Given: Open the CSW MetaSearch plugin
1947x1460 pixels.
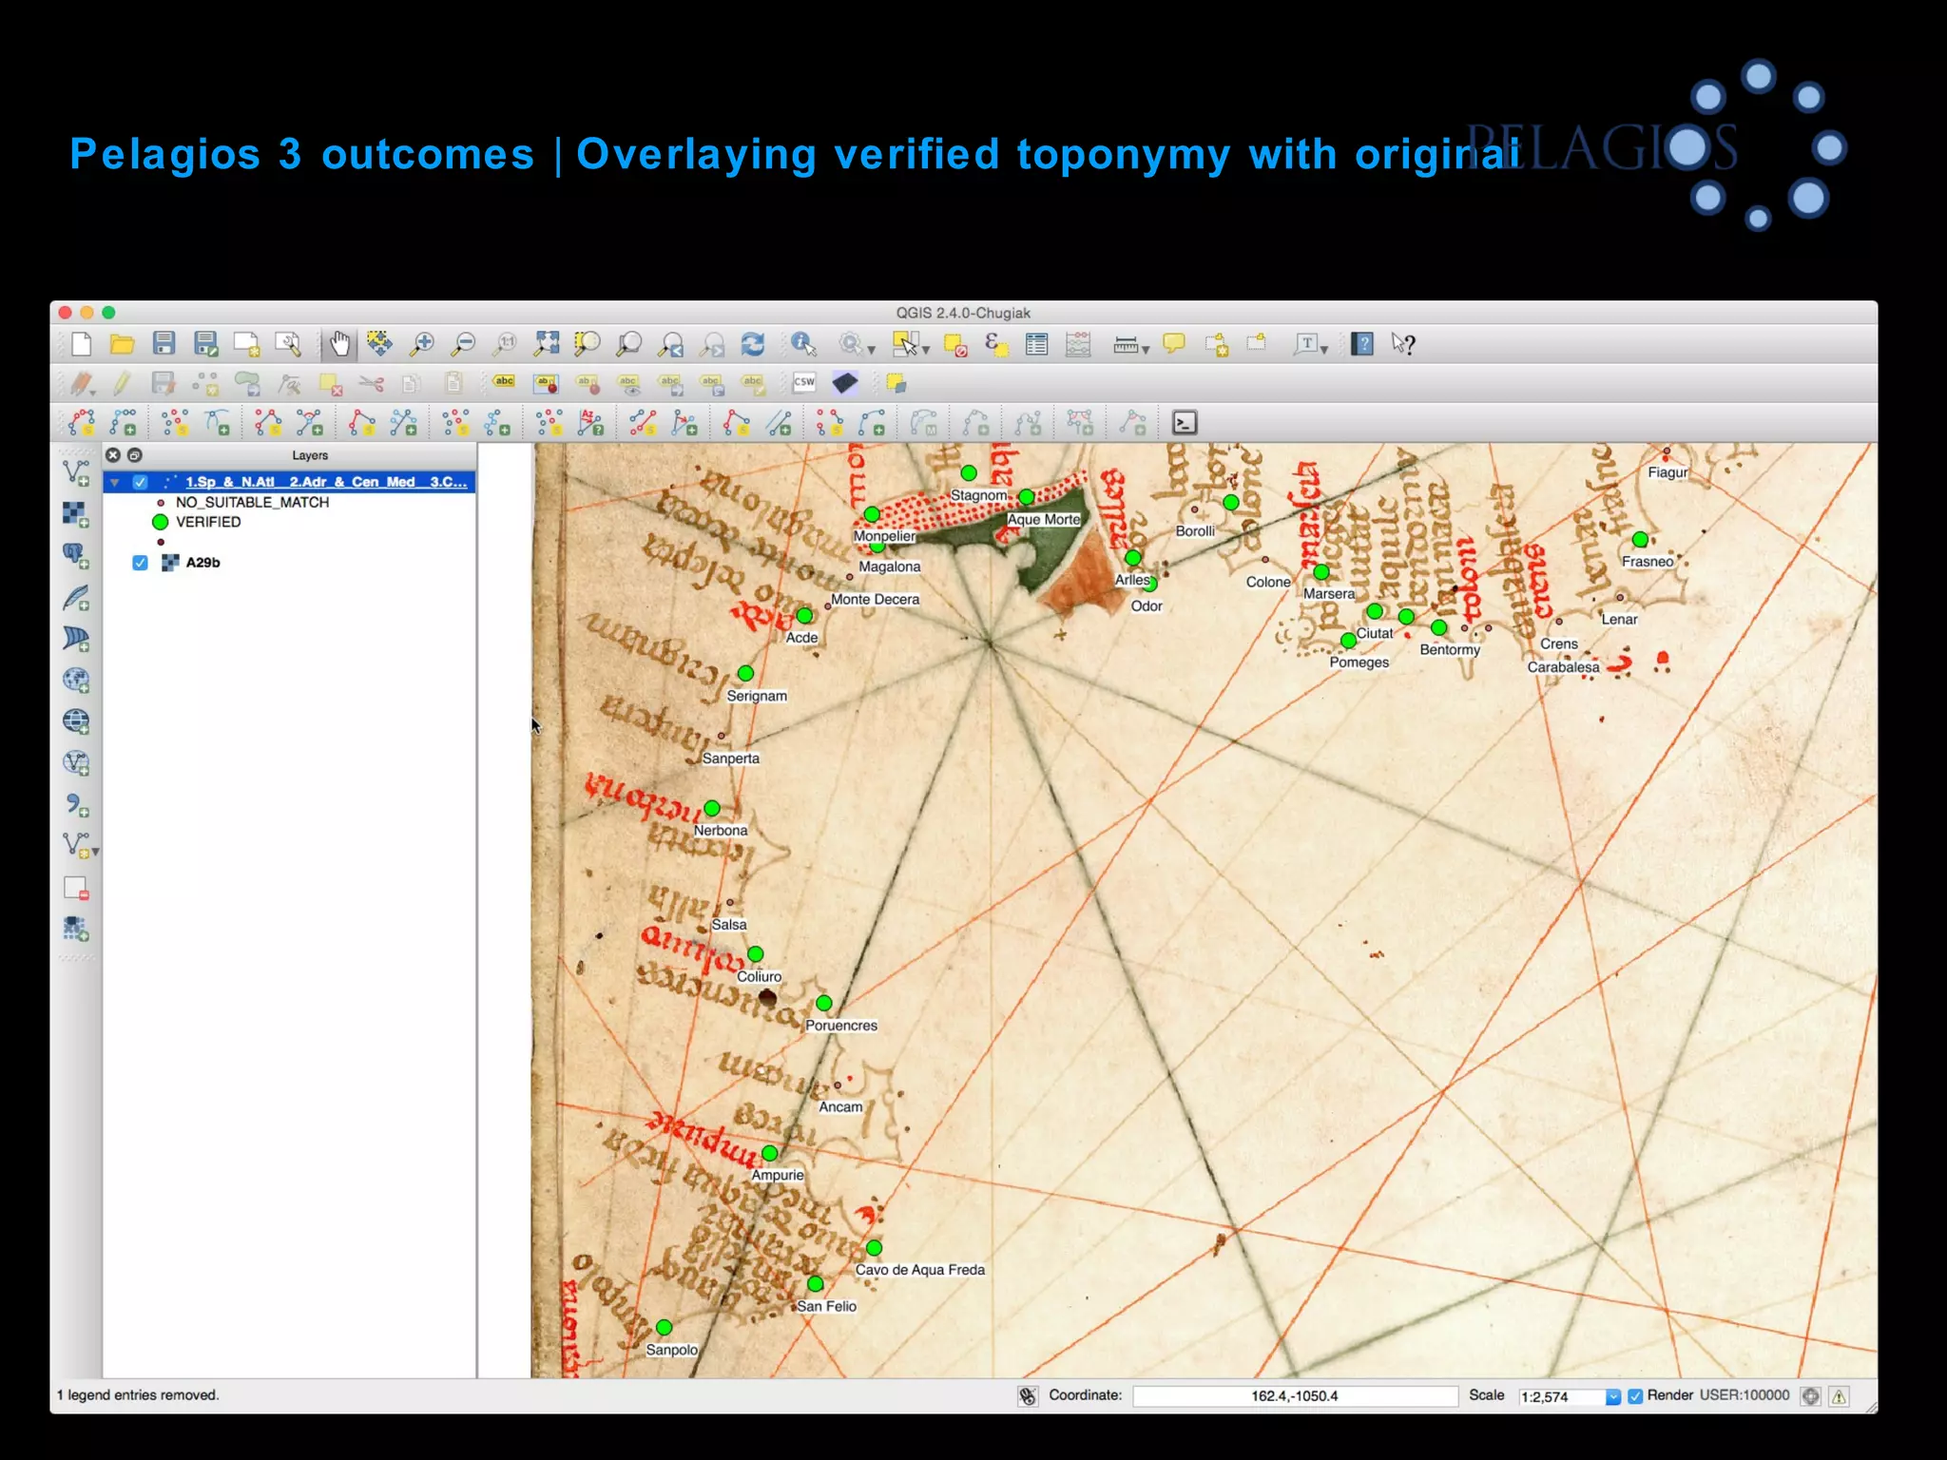Looking at the screenshot, I should (804, 382).
